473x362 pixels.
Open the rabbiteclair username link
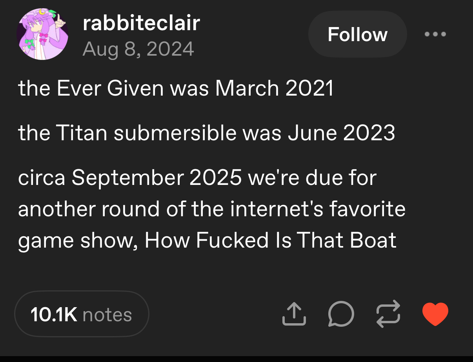[141, 24]
